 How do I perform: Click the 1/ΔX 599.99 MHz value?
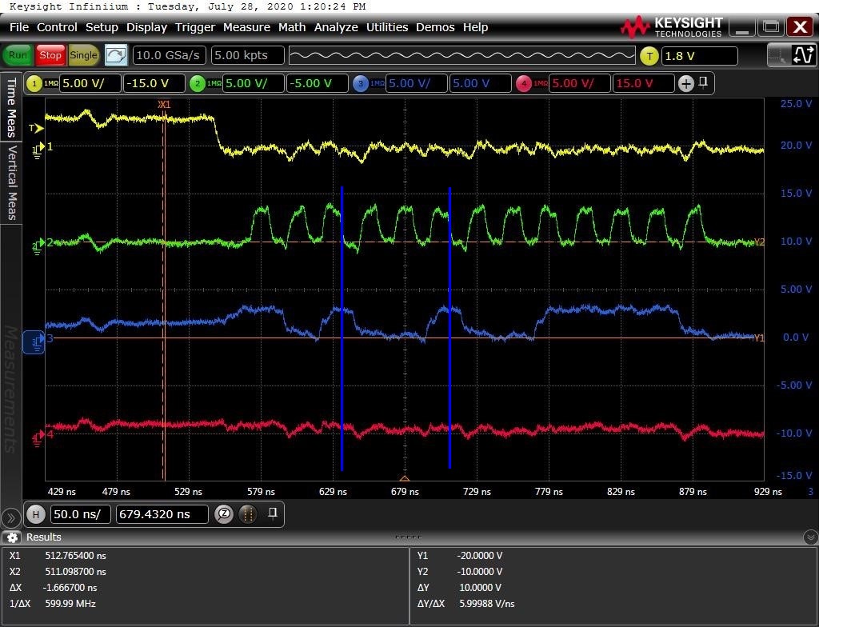point(70,604)
